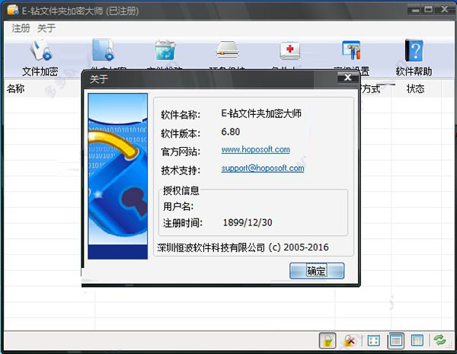This screenshot has width=457, height=354.
Task: Click the support@hoposoft.com email link
Action: 263,168
